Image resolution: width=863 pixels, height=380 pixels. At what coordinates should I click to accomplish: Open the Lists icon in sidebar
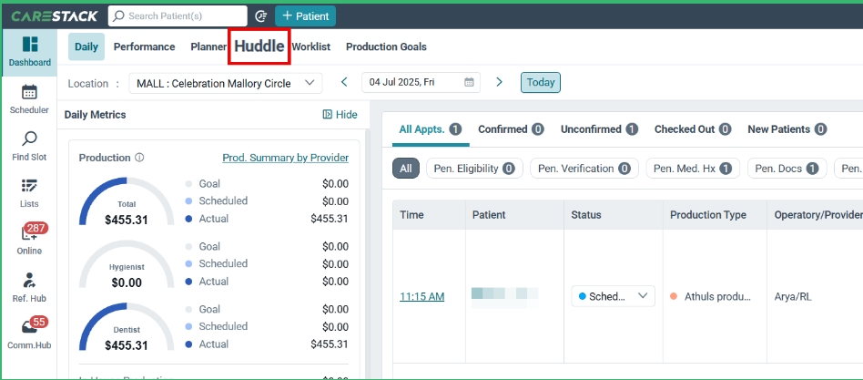tap(29, 185)
